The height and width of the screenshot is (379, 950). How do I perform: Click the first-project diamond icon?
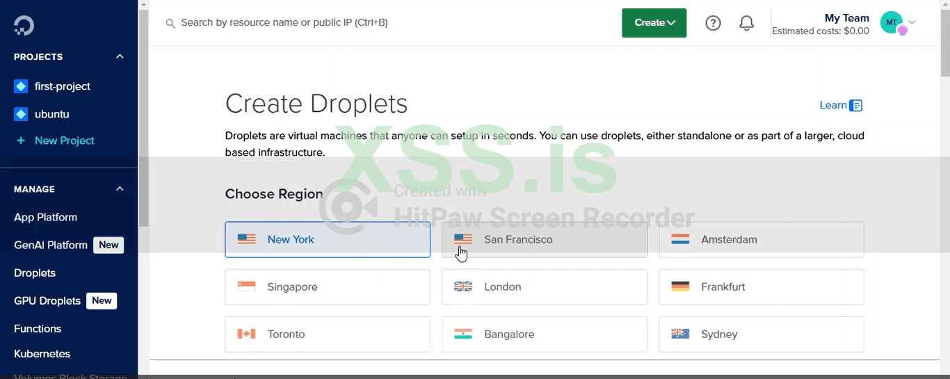(21, 86)
